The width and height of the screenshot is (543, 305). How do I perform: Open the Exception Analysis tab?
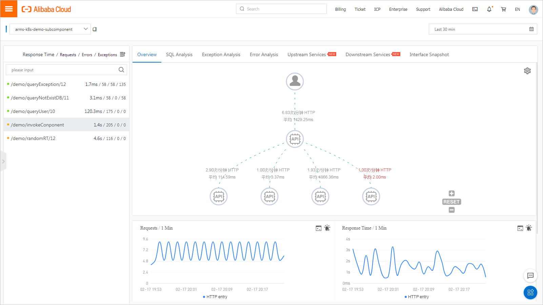[x=221, y=54]
